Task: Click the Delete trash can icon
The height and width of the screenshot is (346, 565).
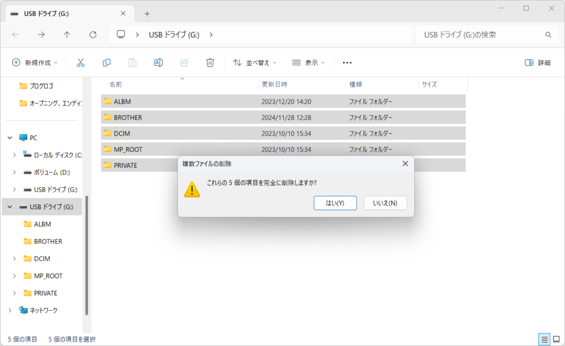Action: point(210,63)
